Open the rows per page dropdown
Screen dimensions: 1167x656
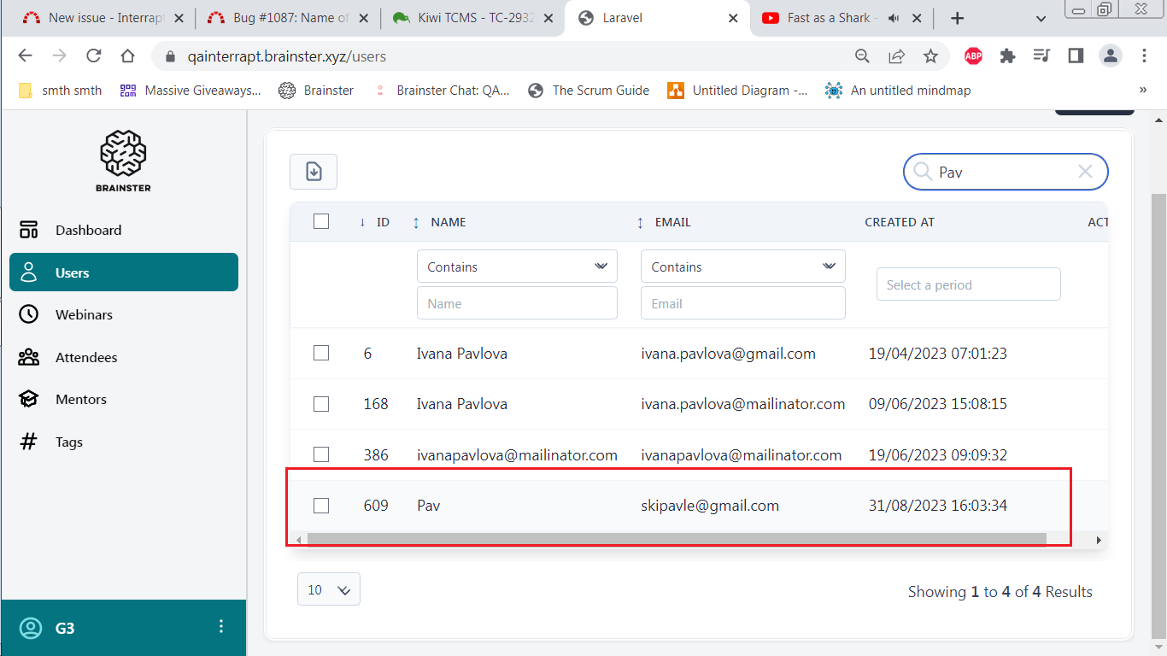point(329,589)
